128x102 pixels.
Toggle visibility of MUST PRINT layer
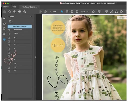pyautogui.click(x=9, y=30)
